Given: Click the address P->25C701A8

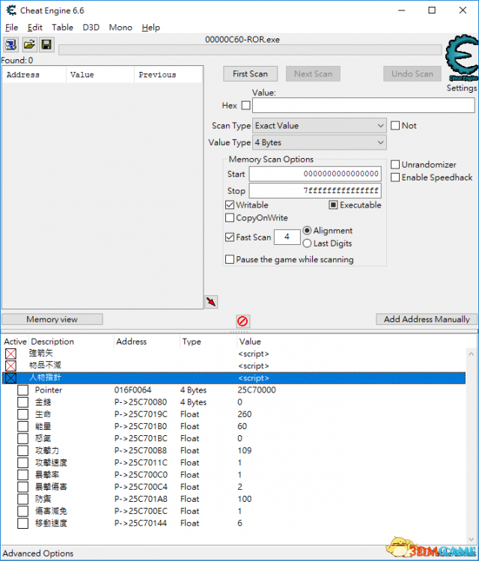Looking at the screenshot, I should (141, 499).
